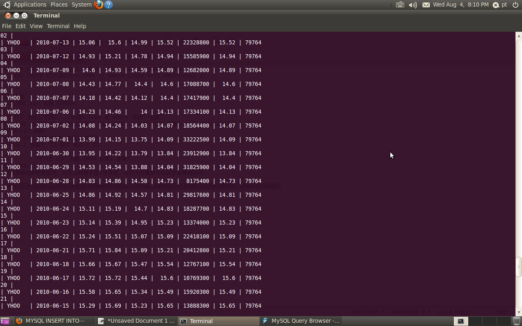The height and width of the screenshot is (326, 522).
Task: Switch to MySQL Query Browser taskbar window
Action: point(301,321)
